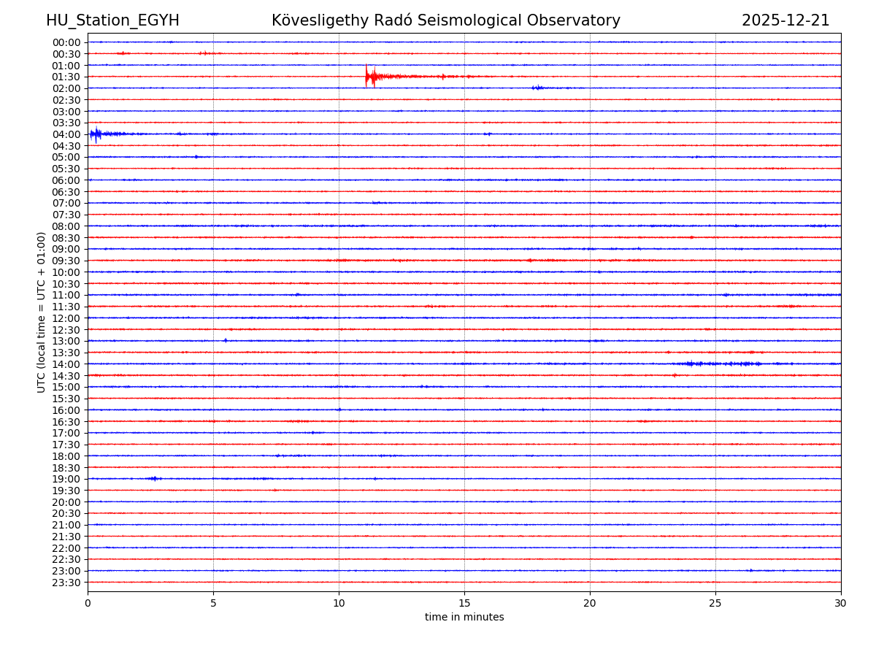Click the vertical UTC local time axis label
The height and width of the screenshot is (657, 876).
[x=42, y=312]
